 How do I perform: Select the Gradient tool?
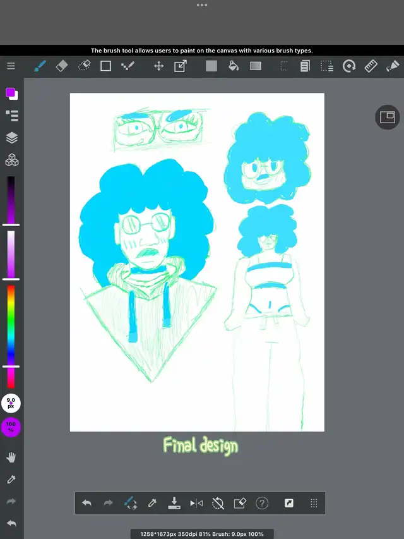click(256, 66)
